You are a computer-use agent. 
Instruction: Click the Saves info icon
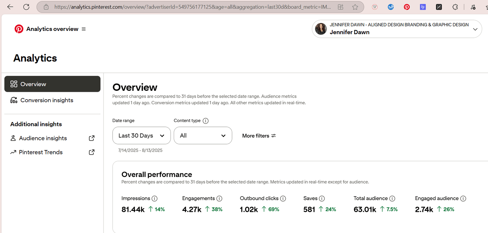tap(322, 199)
